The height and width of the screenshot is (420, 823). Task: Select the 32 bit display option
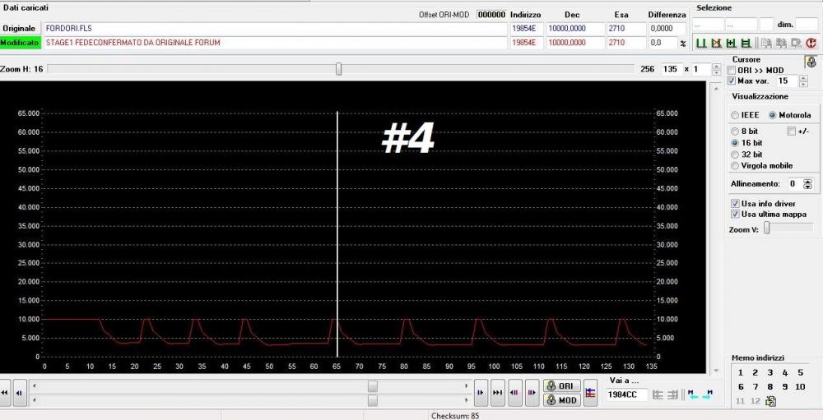click(x=735, y=155)
